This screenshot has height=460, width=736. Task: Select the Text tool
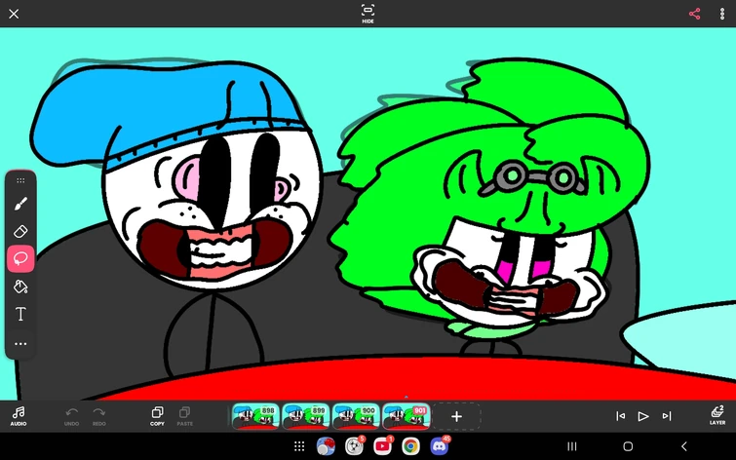pyautogui.click(x=20, y=314)
